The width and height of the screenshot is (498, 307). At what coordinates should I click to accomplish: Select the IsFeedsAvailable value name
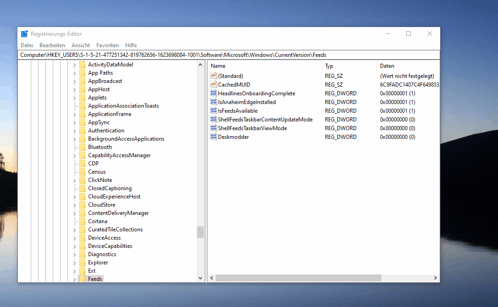click(238, 111)
